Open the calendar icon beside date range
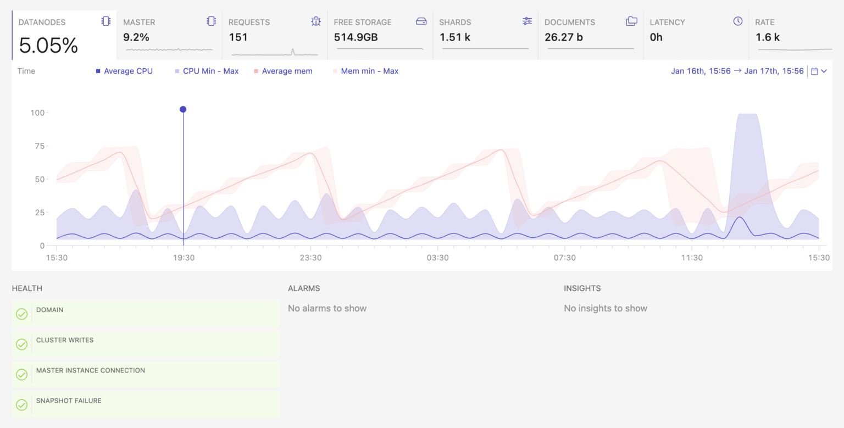The width and height of the screenshot is (844, 428). (x=815, y=71)
